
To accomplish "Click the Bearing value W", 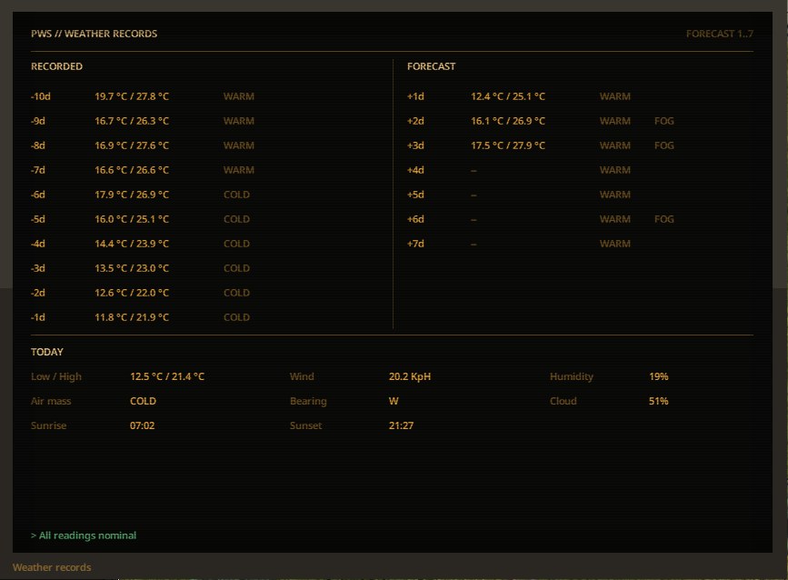I will point(394,401).
